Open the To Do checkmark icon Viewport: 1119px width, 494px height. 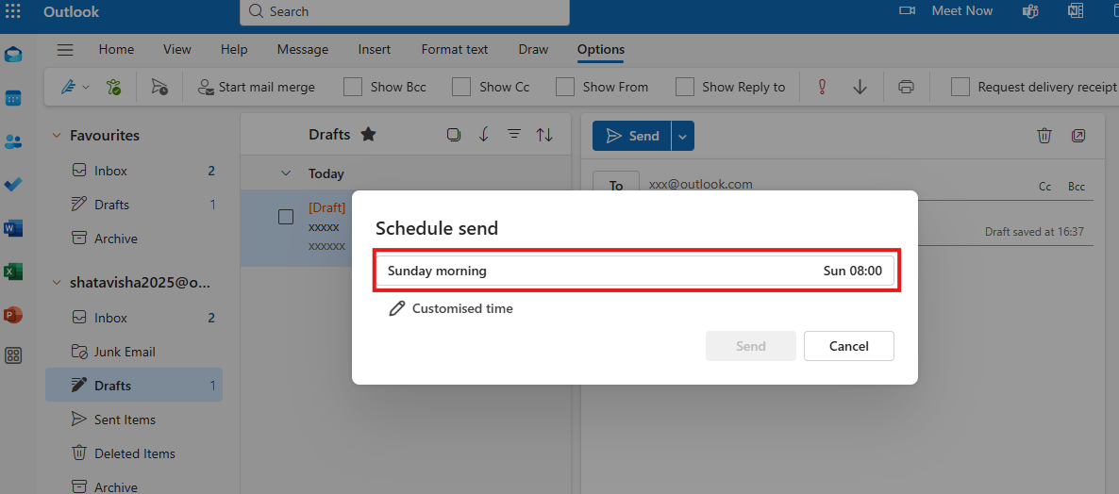click(x=13, y=185)
